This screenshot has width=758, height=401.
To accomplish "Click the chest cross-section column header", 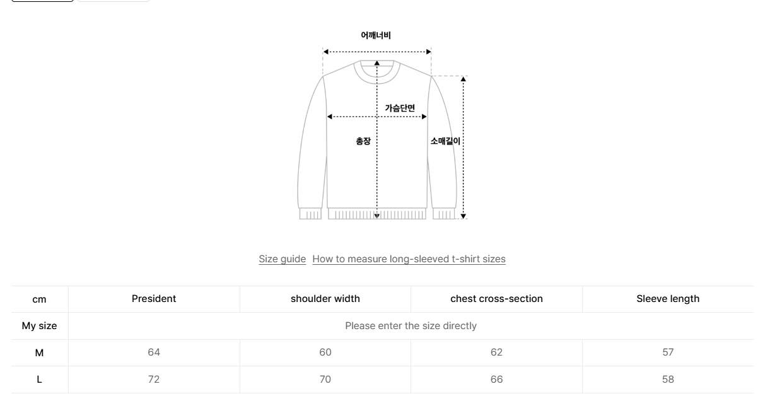I will click(496, 298).
